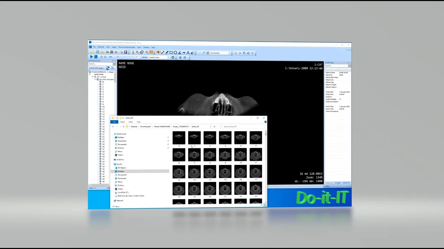Collapse the NAME NONE patient tree node
The height and width of the screenshot is (249, 444).
pyautogui.click(x=89, y=74)
